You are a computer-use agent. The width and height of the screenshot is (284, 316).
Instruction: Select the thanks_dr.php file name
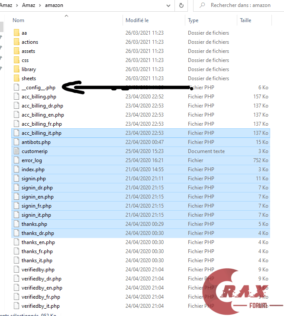[38, 233]
